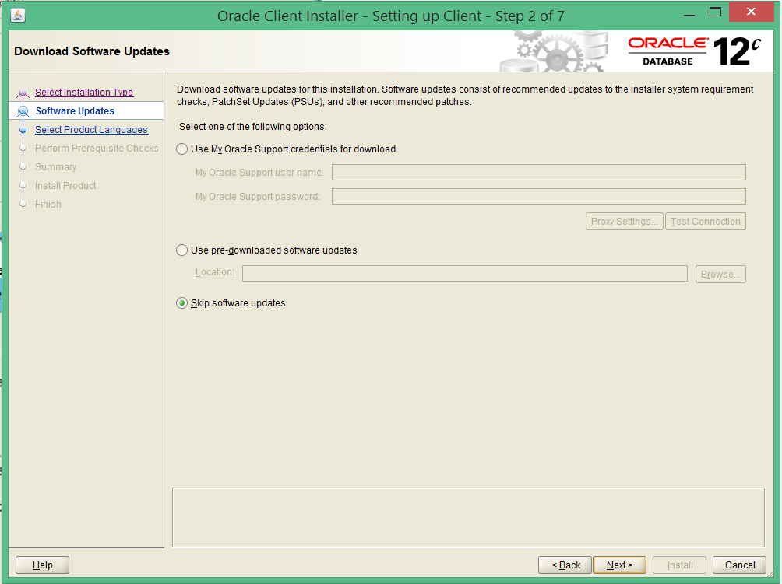Click the My Oracle Support user name field

538,172
